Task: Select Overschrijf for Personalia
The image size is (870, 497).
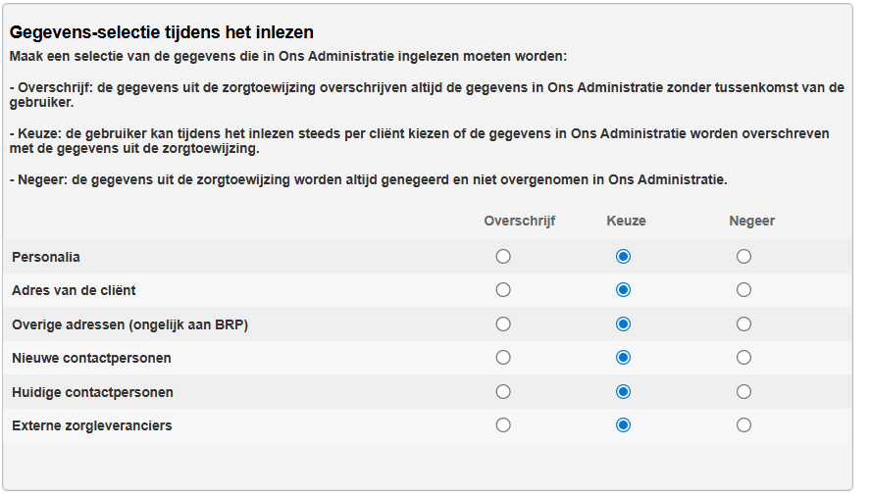Action: click(503, 256)
